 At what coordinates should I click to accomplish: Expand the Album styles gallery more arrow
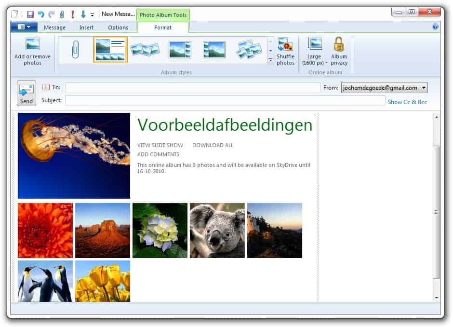(270, 60)
